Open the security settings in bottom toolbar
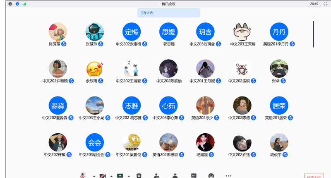Image resolution: width=331 pixels, height=178 pixels. click(x=139, y=176)
